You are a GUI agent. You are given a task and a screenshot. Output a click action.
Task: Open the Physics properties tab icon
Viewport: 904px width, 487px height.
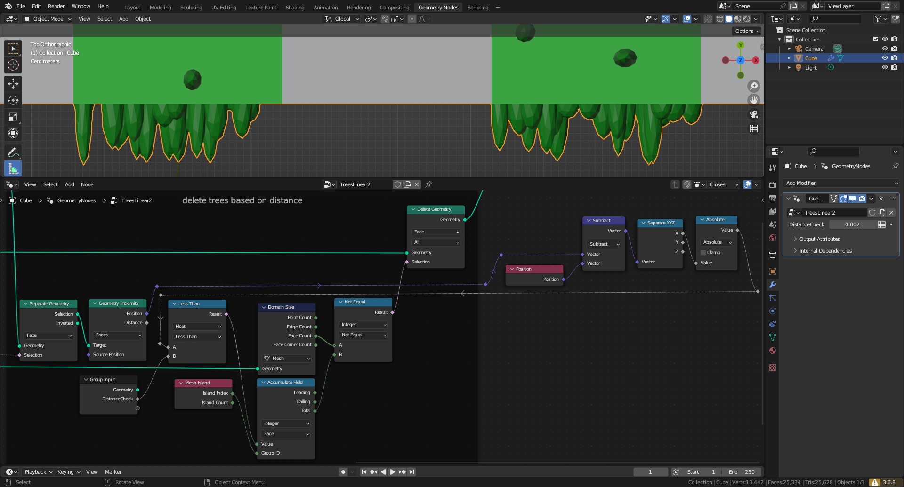[x=773, y=311]
